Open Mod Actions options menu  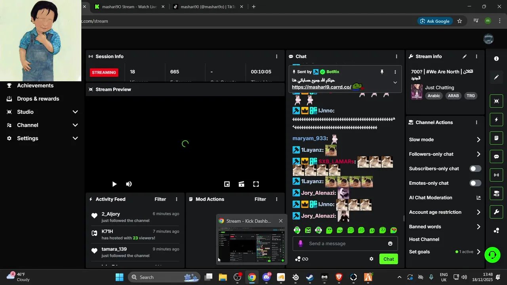point(276,199)
